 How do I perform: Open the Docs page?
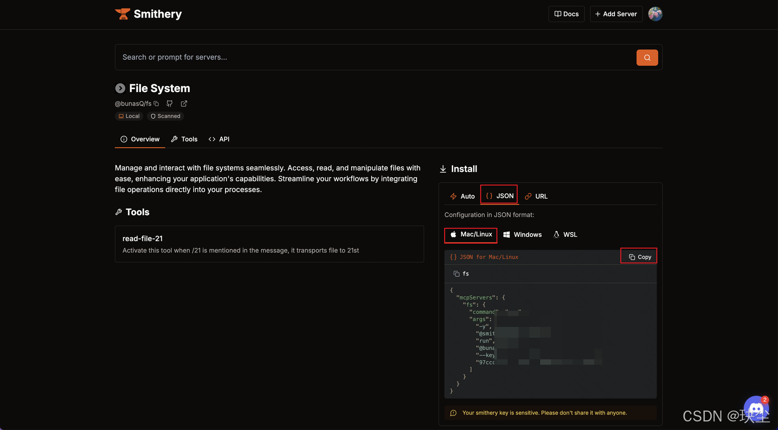(566, 14)
